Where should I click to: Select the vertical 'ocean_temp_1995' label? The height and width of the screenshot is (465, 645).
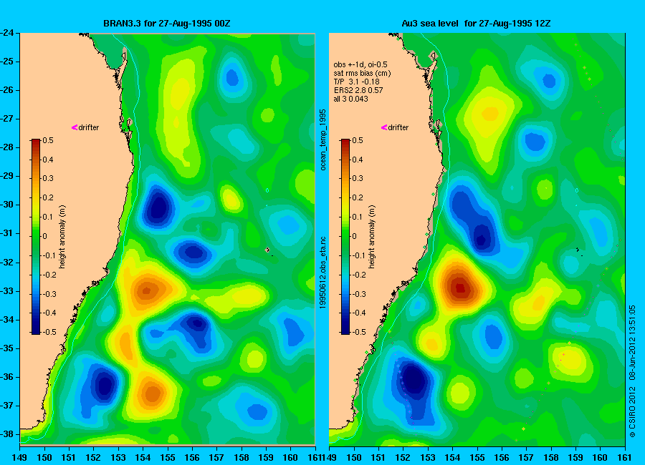(x=323, y=139)
